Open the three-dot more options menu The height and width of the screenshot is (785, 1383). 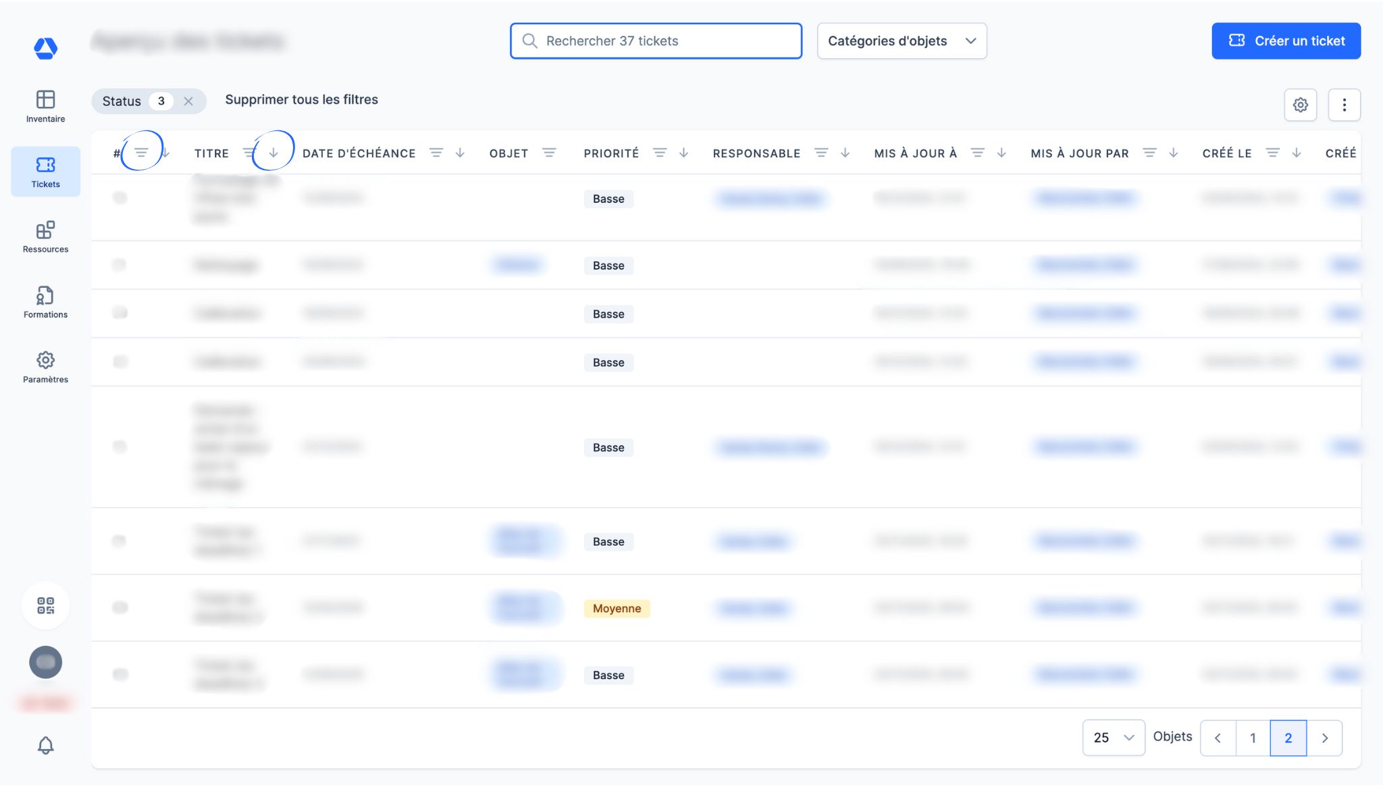coord(1344,105)
